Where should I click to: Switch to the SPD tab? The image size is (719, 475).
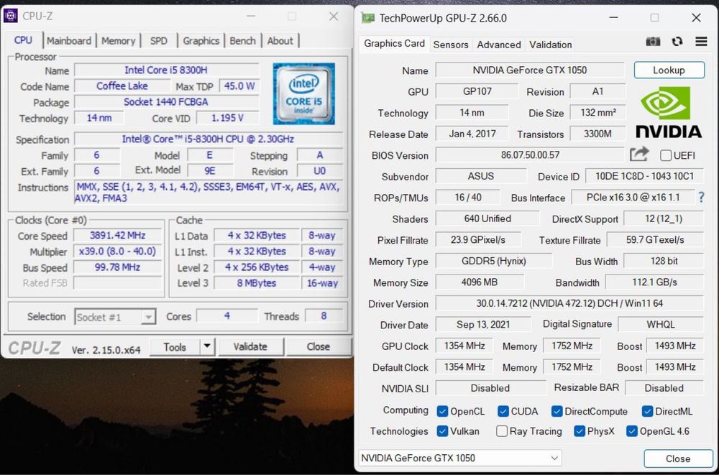(159, 41)
